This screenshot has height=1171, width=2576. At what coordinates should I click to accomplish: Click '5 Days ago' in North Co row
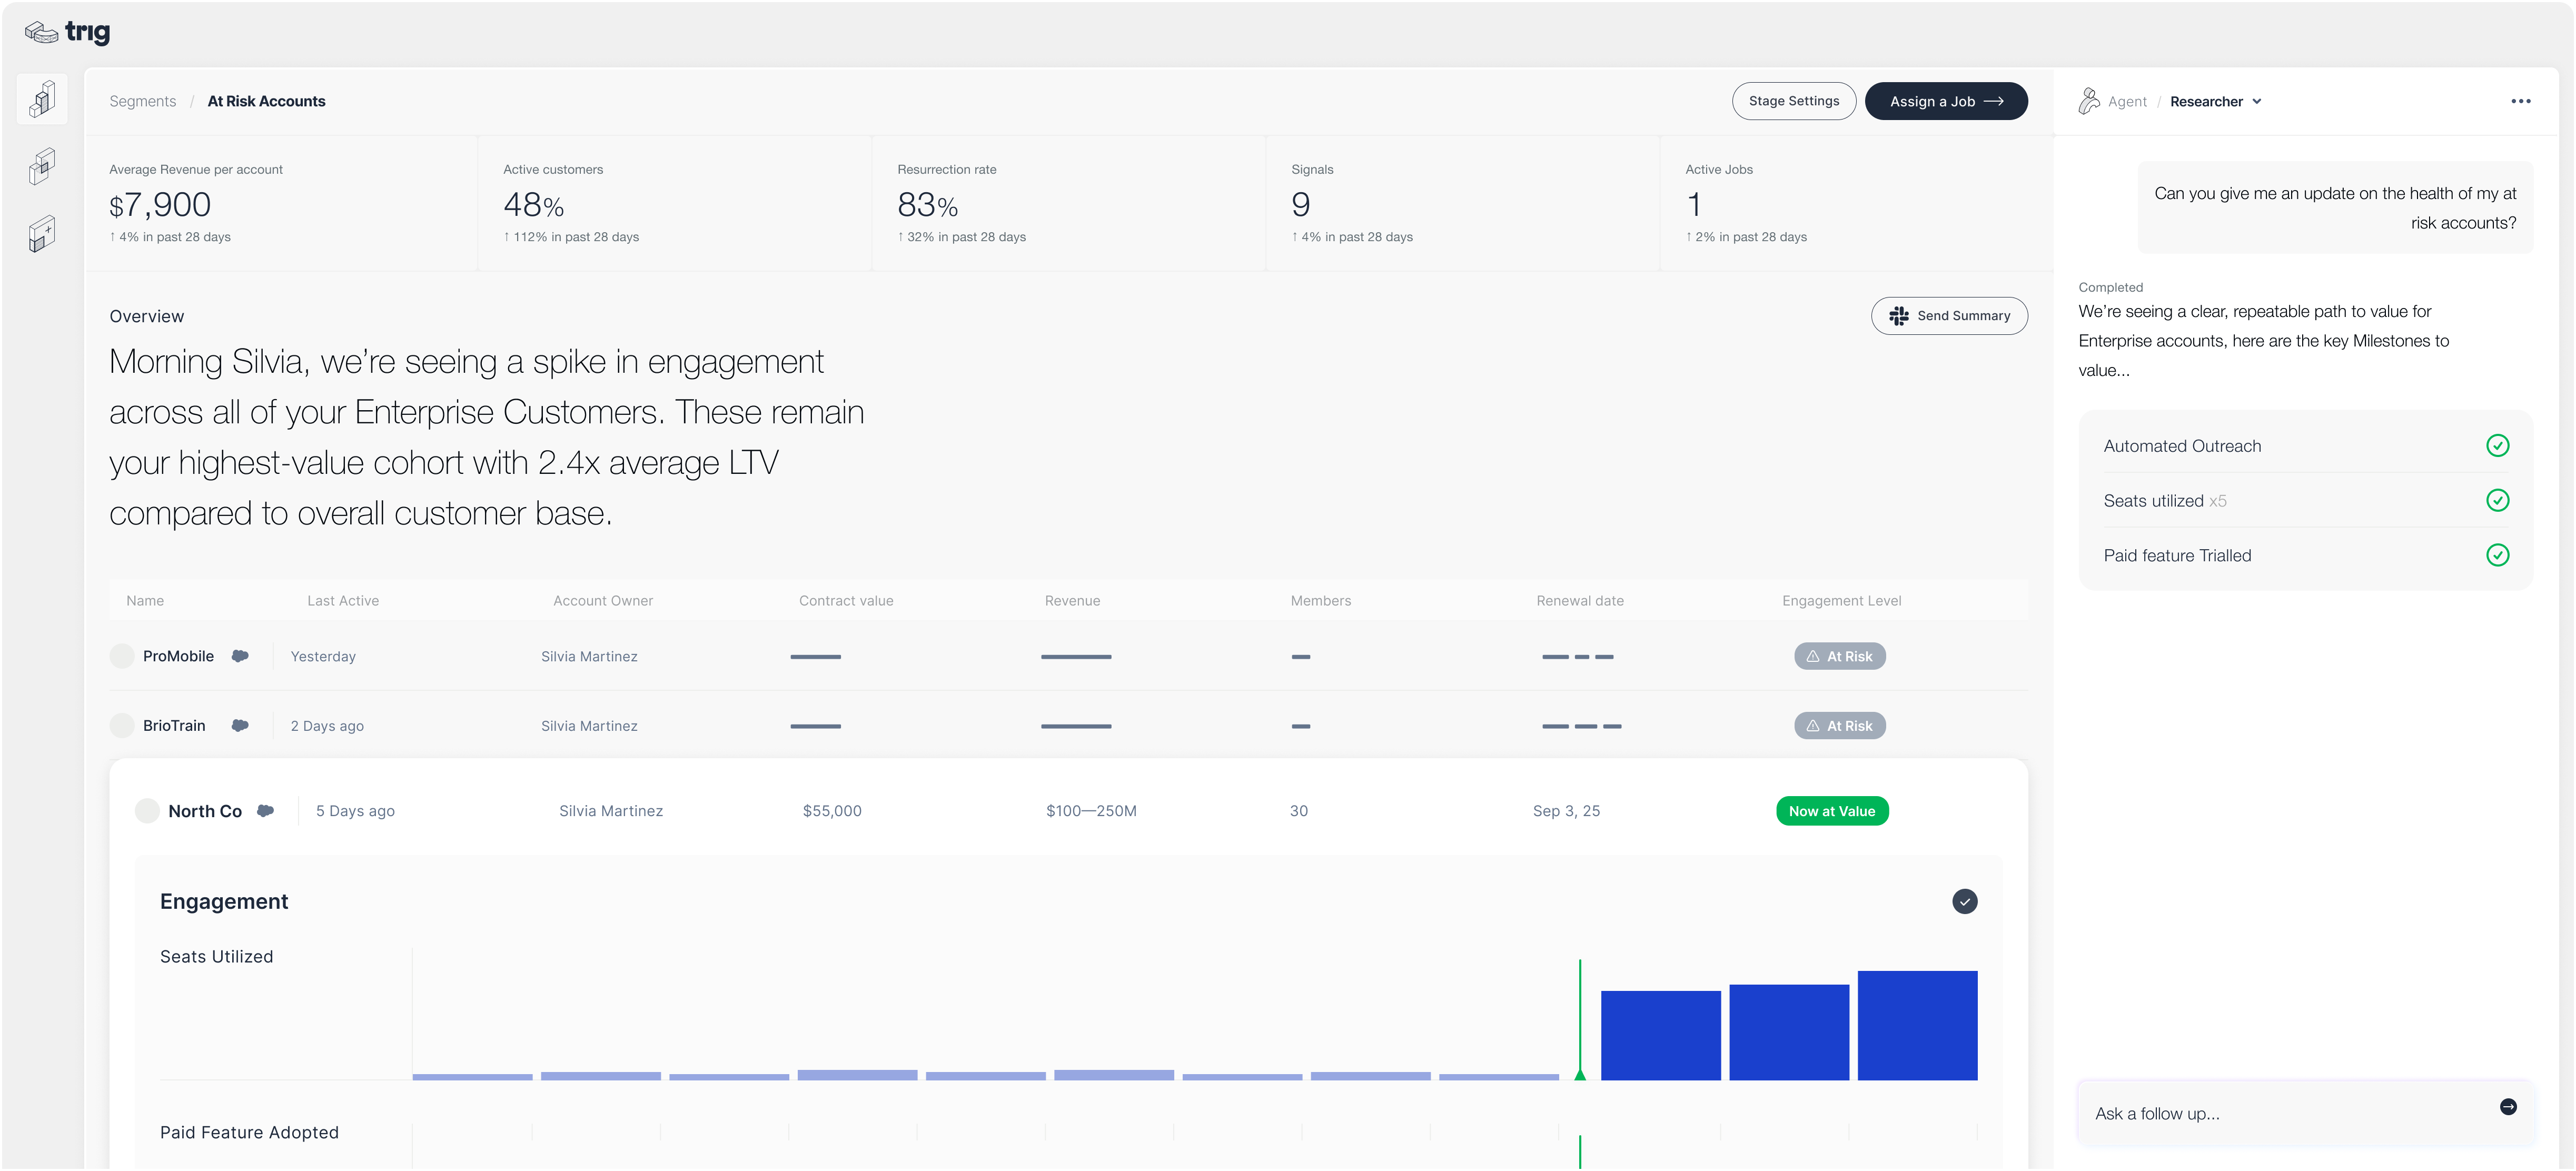click(x=355, y=811)
